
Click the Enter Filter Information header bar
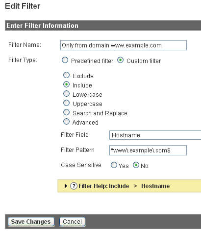[103, 25]
